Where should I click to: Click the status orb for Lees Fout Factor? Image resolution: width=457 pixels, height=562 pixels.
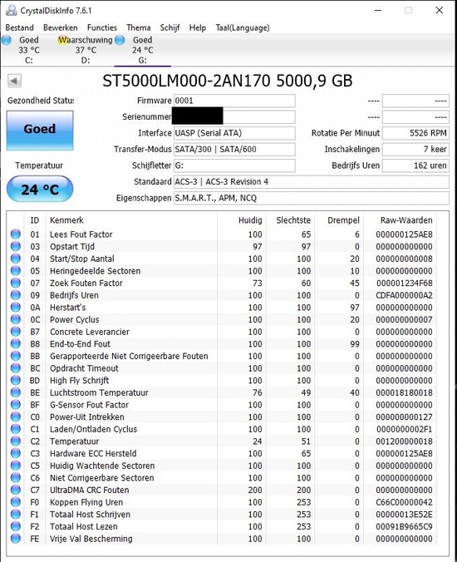pos(16,234)
